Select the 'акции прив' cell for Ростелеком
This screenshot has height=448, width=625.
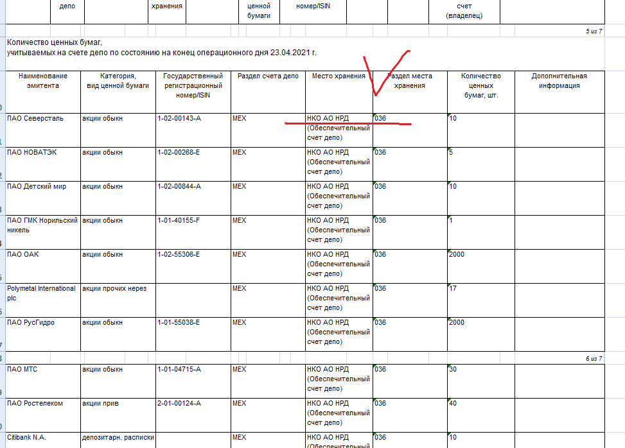pyautogui.click(x=118, y=415)
